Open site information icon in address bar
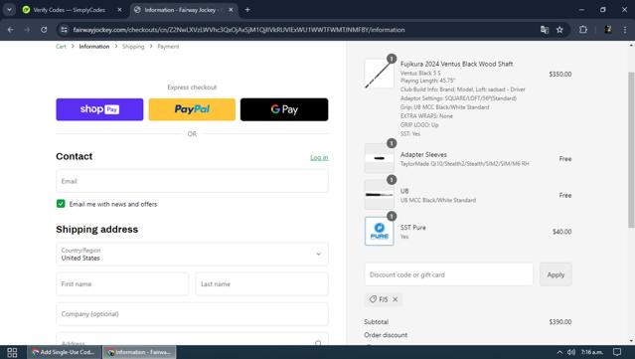This screenshot has width=635, height=359. tap(64, 30)
